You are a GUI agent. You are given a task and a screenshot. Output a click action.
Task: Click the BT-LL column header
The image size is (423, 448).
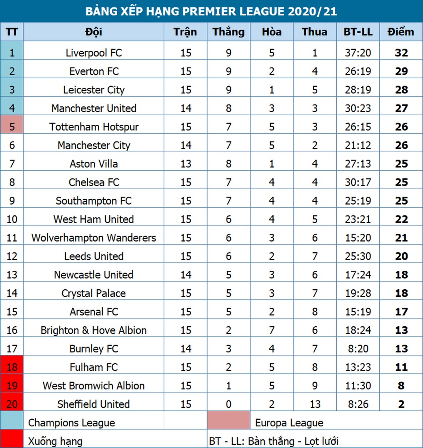point(358,32)
